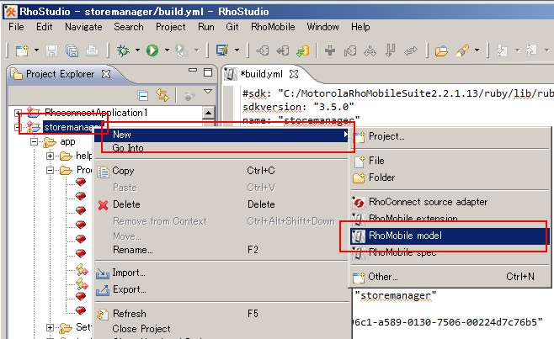Click the Print toolbar icon
Image resolution: width=554 pixels, height=339 pixels.
pyautogui.click(x=93, y=50)
